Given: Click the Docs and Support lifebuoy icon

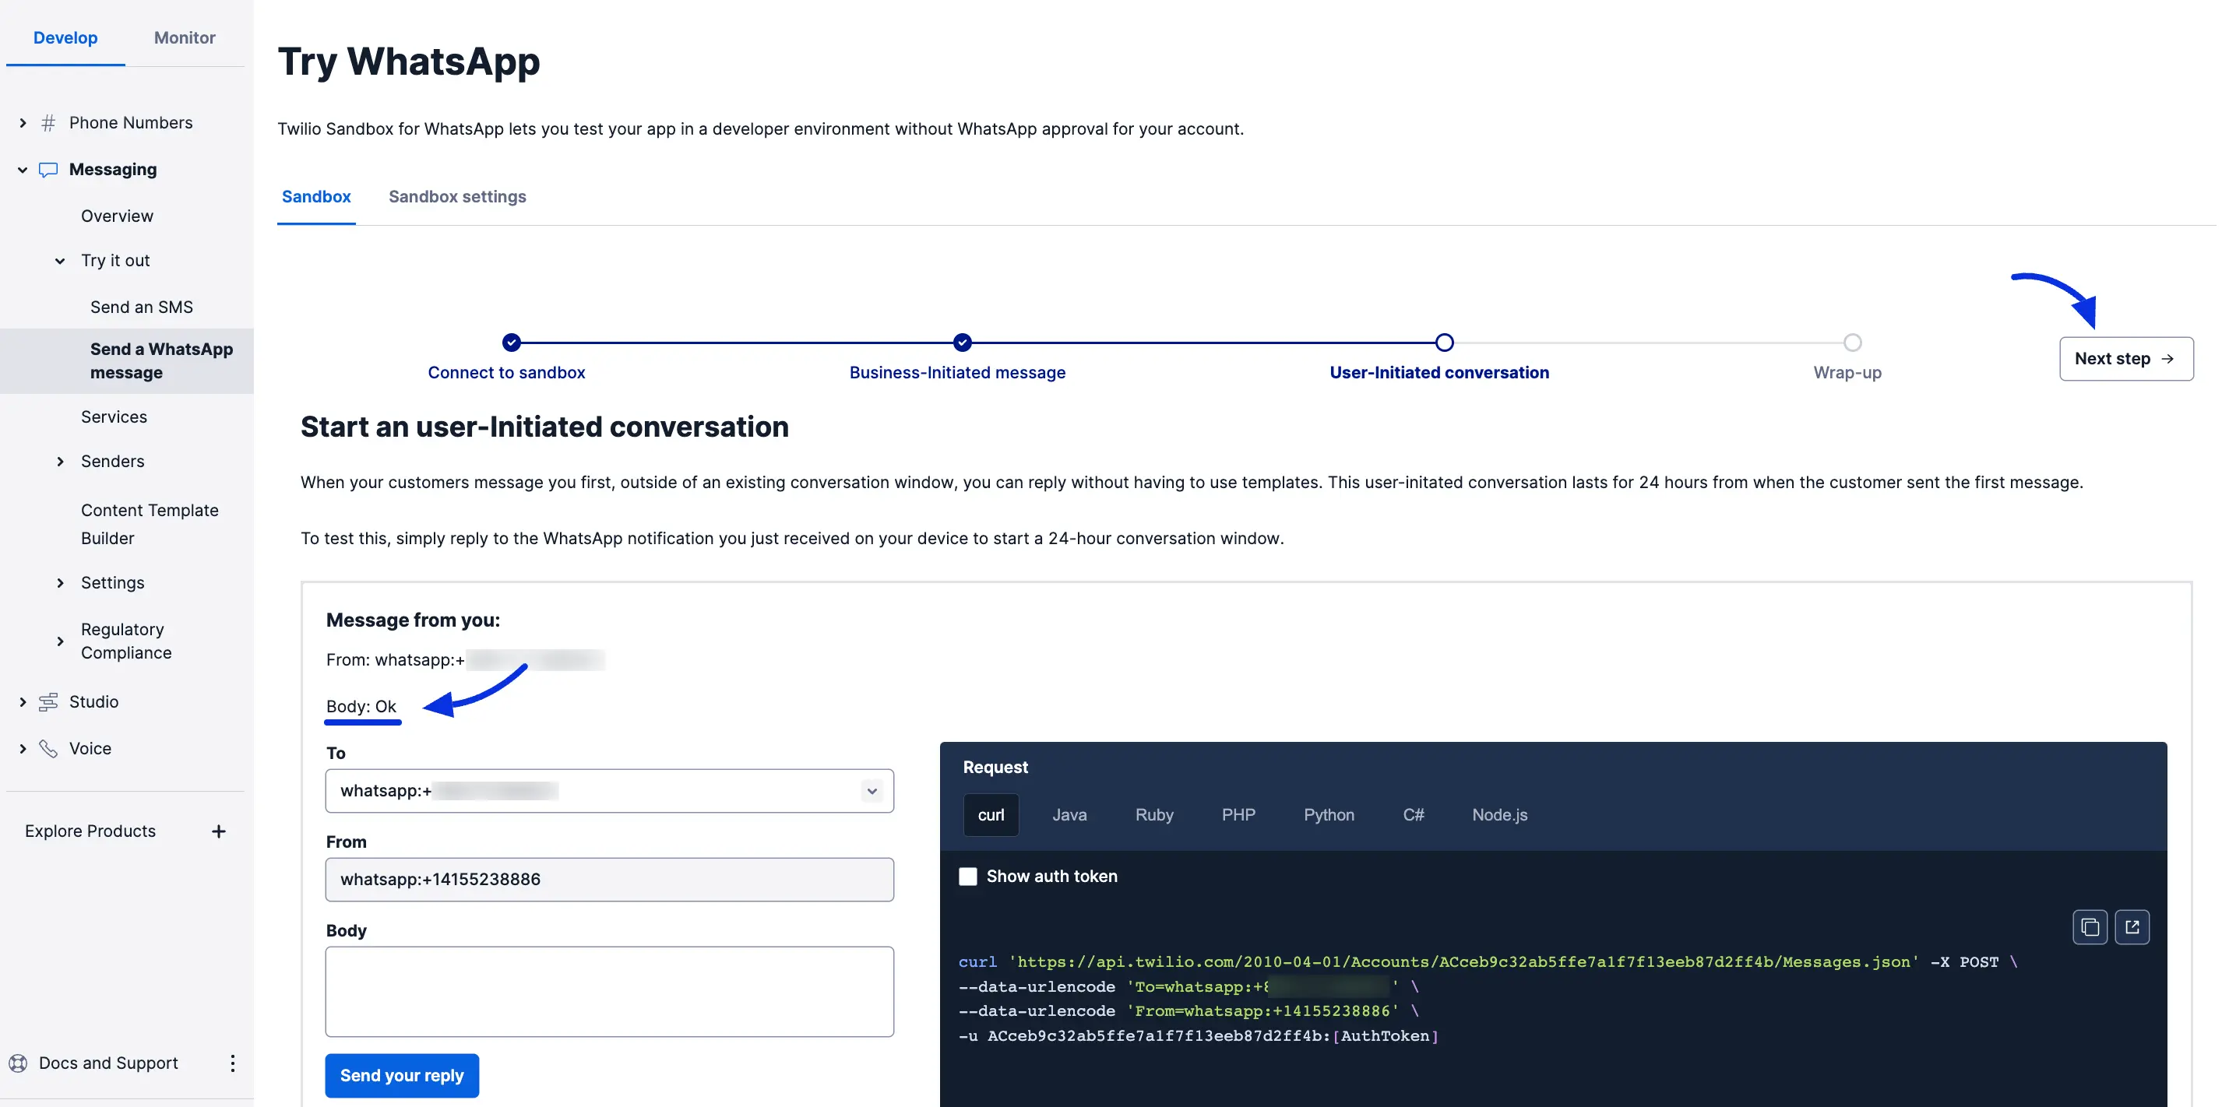Looking at the screenshot, I should click(18, 1063).
